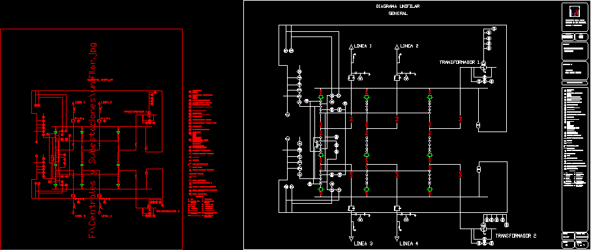Click the breaker square symbol below LINEA 1
This screenshot has width=591, height=250.
point(350,78)
